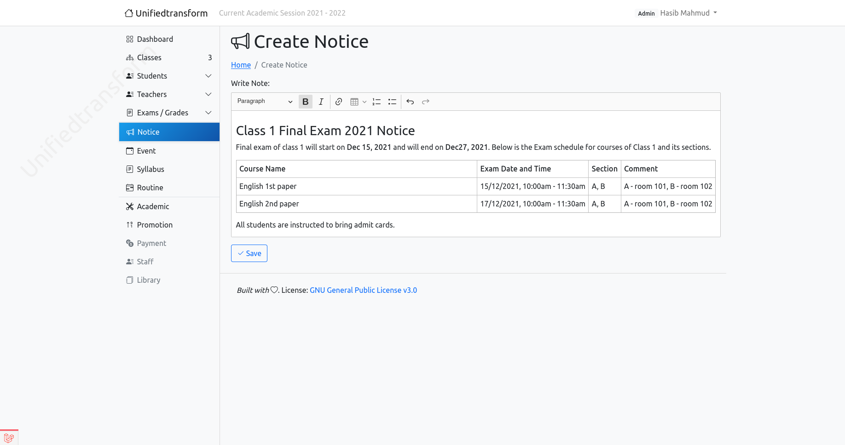Image resolution: width=845 pixels, height=445 pixels.
Task: Click the Classes count badge 3
Action: 210,57
